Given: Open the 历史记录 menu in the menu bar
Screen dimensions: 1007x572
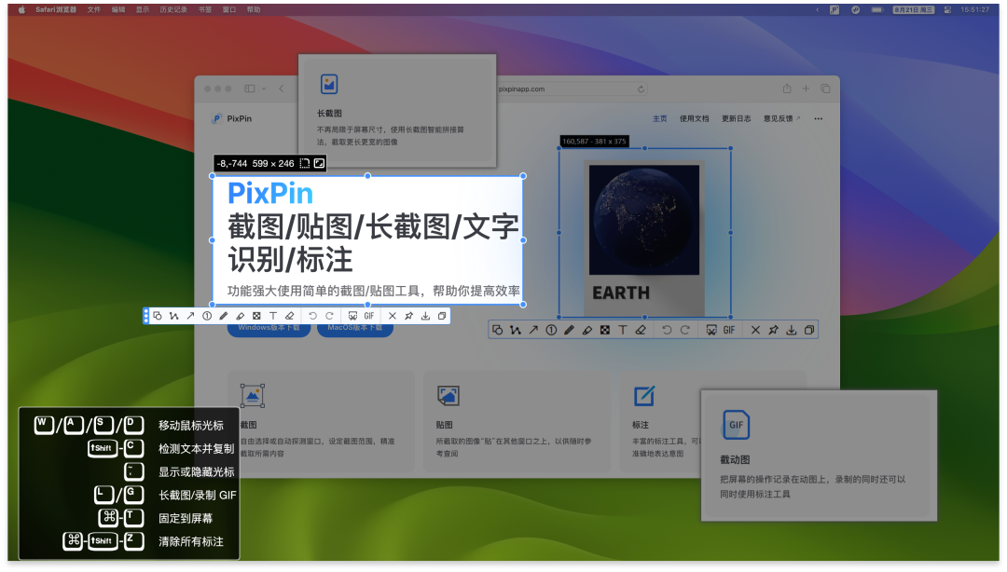Looking at the screenshot, I should click(173, 9).
